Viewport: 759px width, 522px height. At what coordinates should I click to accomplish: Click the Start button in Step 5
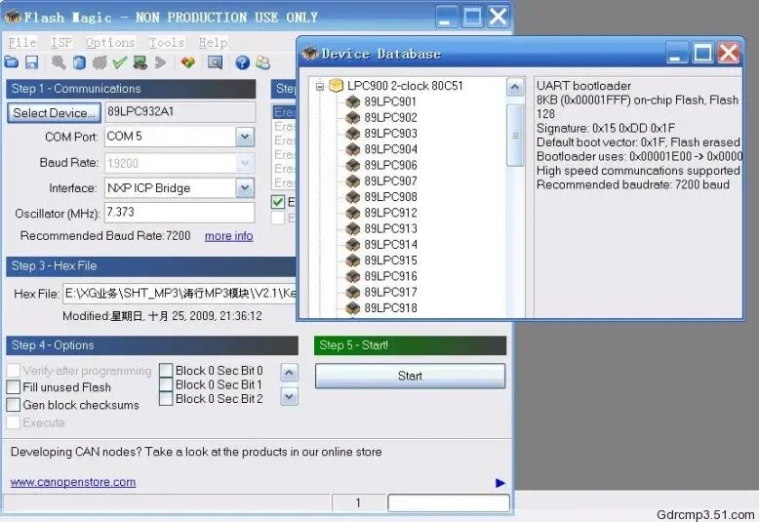pos(410,376)
